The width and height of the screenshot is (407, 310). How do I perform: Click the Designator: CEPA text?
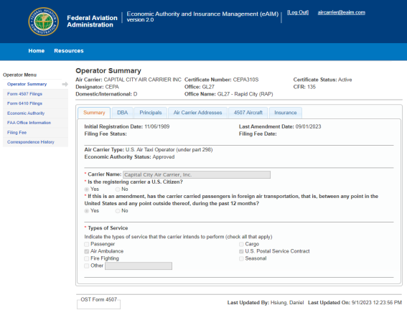[x=98, y=87]
